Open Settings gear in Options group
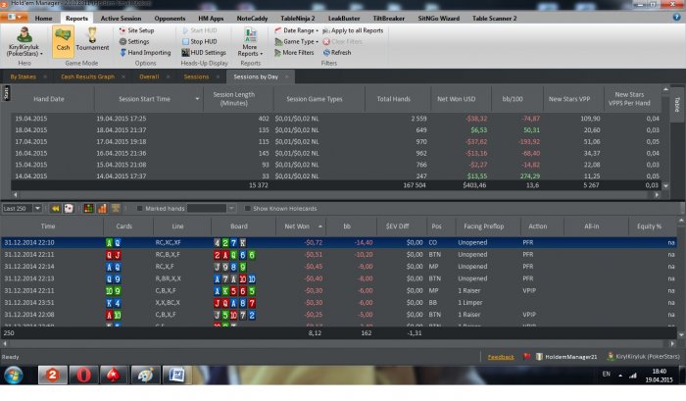Viewport: 686px width, 401px height. click(x=134, y=41)
